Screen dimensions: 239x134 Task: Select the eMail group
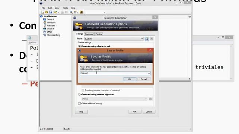pyautogui.click(x=49, y=32)
